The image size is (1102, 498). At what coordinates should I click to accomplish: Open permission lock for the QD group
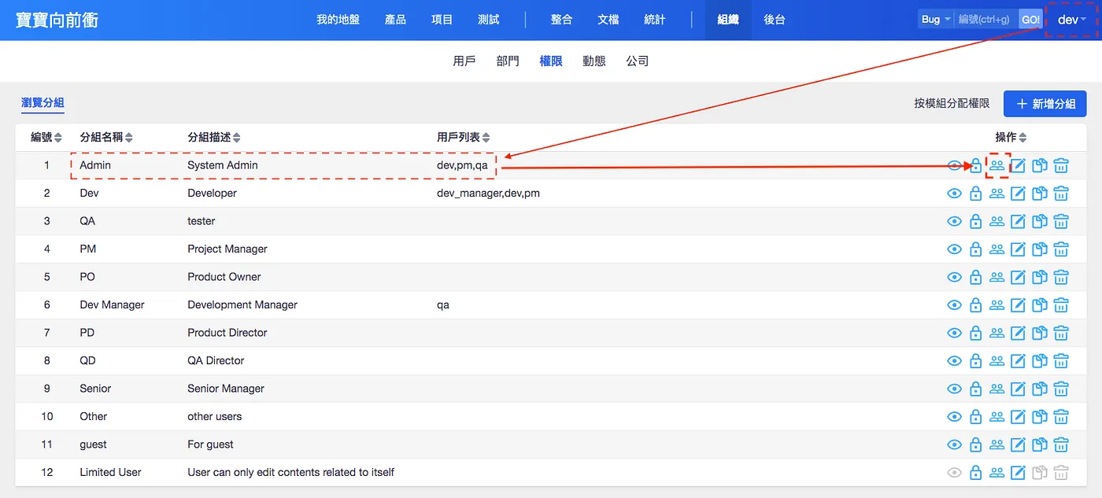point(975,360)
